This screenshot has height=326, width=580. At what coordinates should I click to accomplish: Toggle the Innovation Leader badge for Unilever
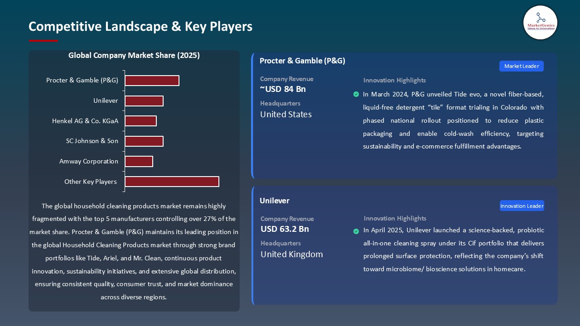tap(522, 206)
